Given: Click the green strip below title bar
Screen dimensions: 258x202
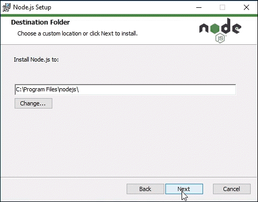Looking at the screenshot, I should 129,16.
